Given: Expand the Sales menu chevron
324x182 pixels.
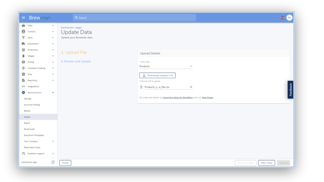Looking at the screenshot, I should point(53,25).
